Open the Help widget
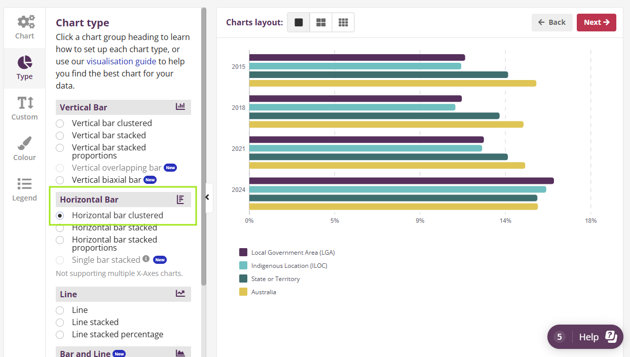The image size is (630, 357). coord(585,337)
